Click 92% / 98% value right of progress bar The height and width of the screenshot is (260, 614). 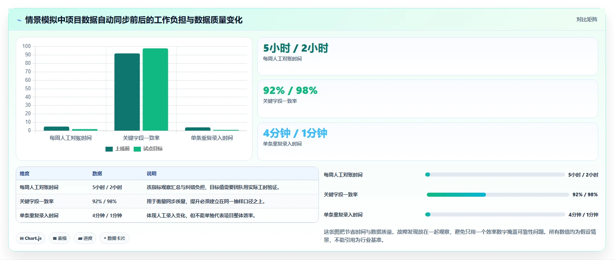[585, 195]
